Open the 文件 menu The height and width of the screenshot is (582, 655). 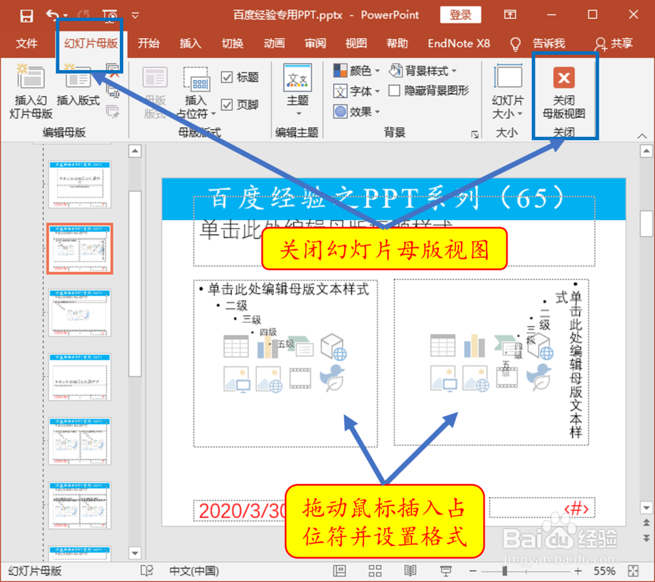tap(26, 43)
